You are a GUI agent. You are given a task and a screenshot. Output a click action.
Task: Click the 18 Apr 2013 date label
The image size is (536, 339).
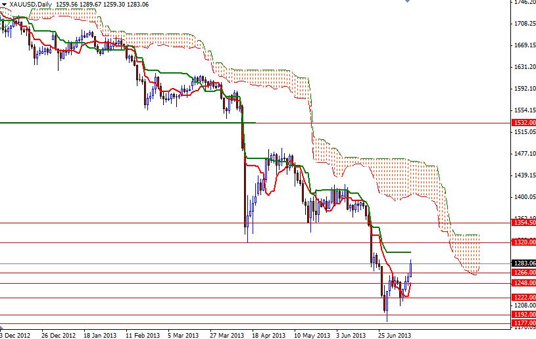269,335
